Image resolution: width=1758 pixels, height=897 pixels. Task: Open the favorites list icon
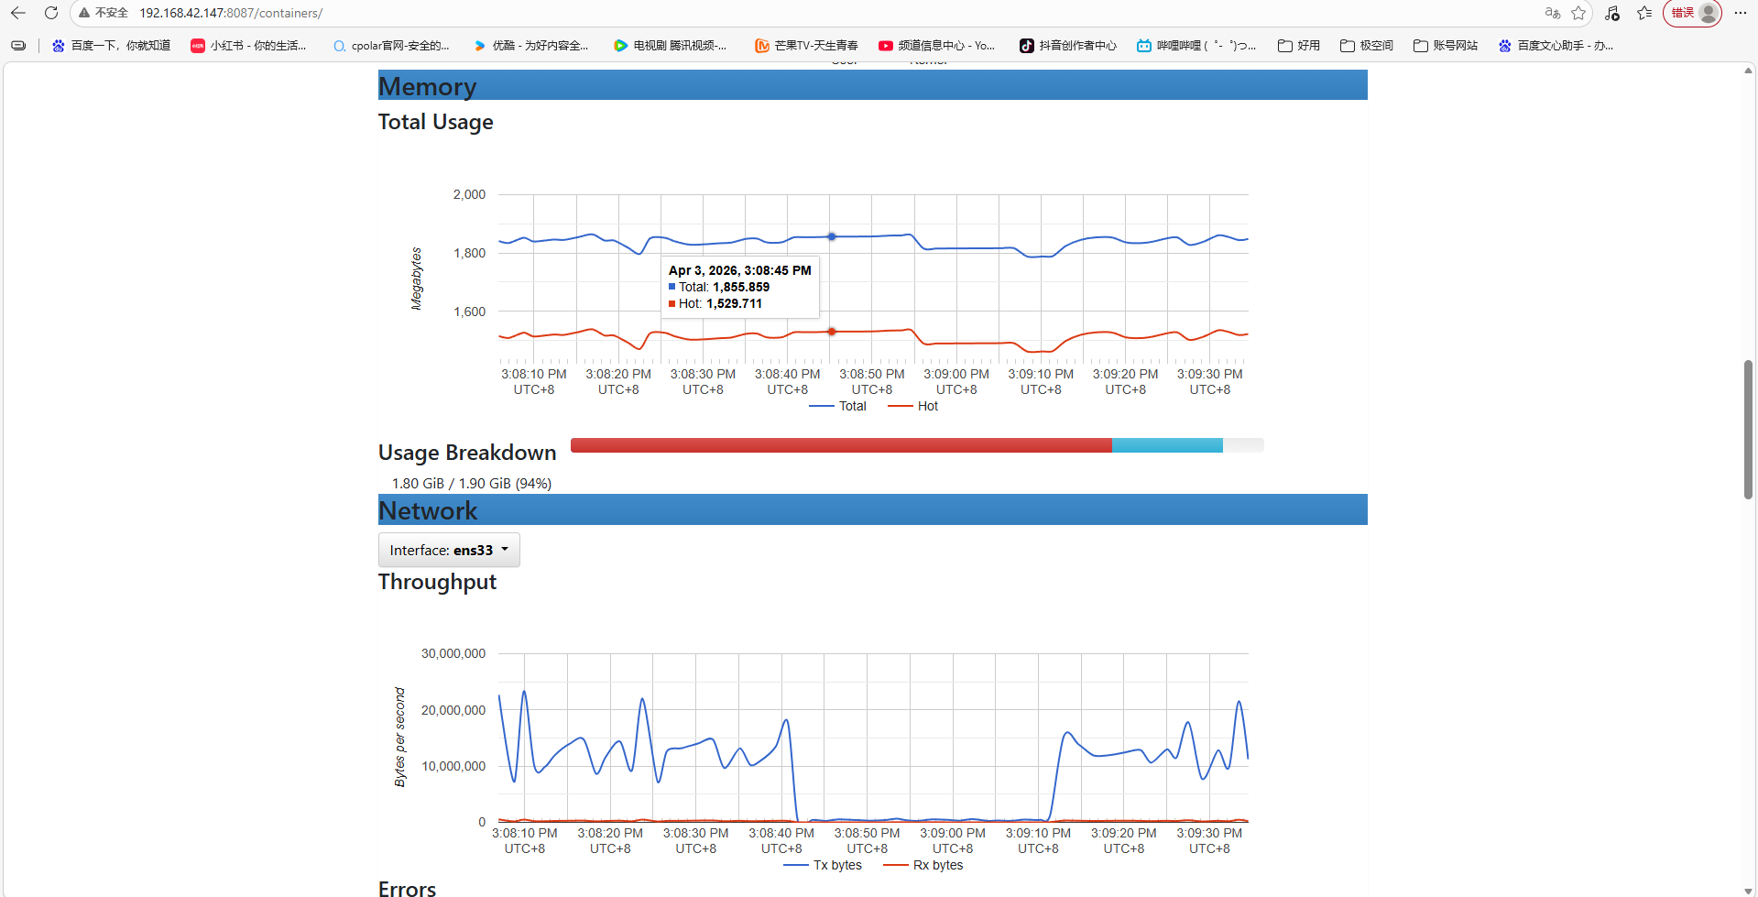[1644, 13]
